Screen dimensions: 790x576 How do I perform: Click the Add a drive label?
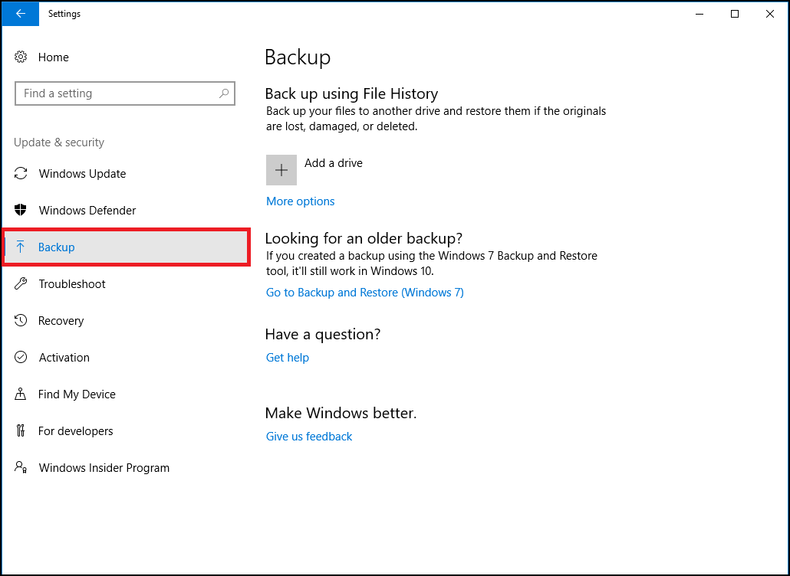(x=333, y=163)
